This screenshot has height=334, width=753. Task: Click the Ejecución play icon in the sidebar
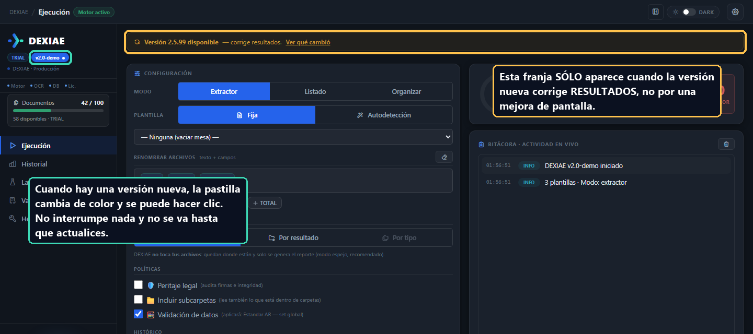coord(13,146)
